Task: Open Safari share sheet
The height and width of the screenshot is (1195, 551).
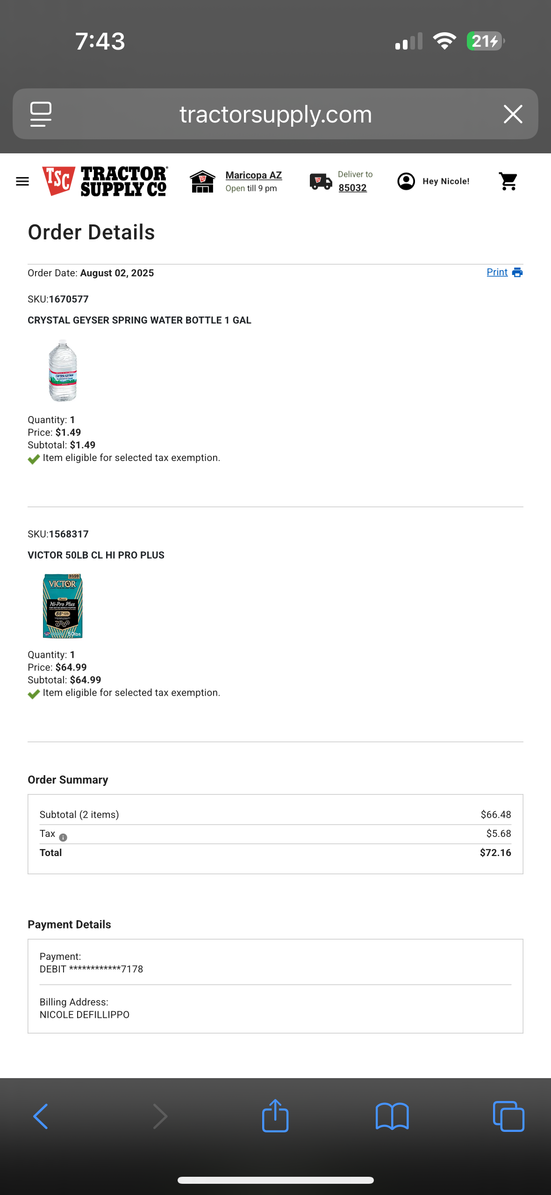Action: [x=275, y=1116]
